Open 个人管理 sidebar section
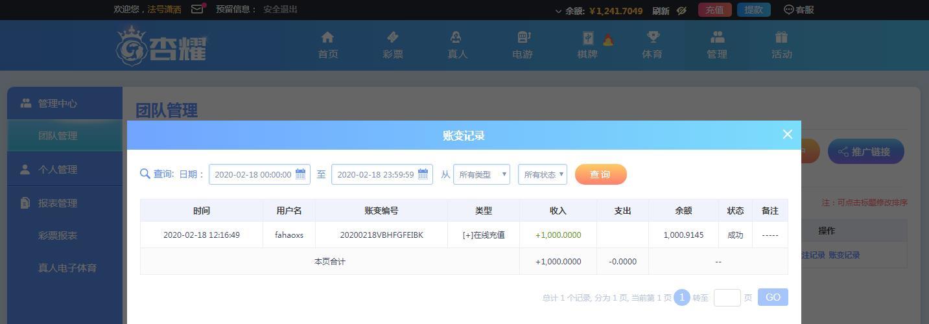 click(65, 170)
